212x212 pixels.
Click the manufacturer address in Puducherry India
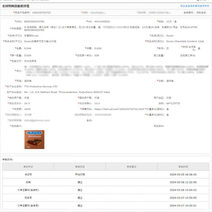click(x=67, y=92)
